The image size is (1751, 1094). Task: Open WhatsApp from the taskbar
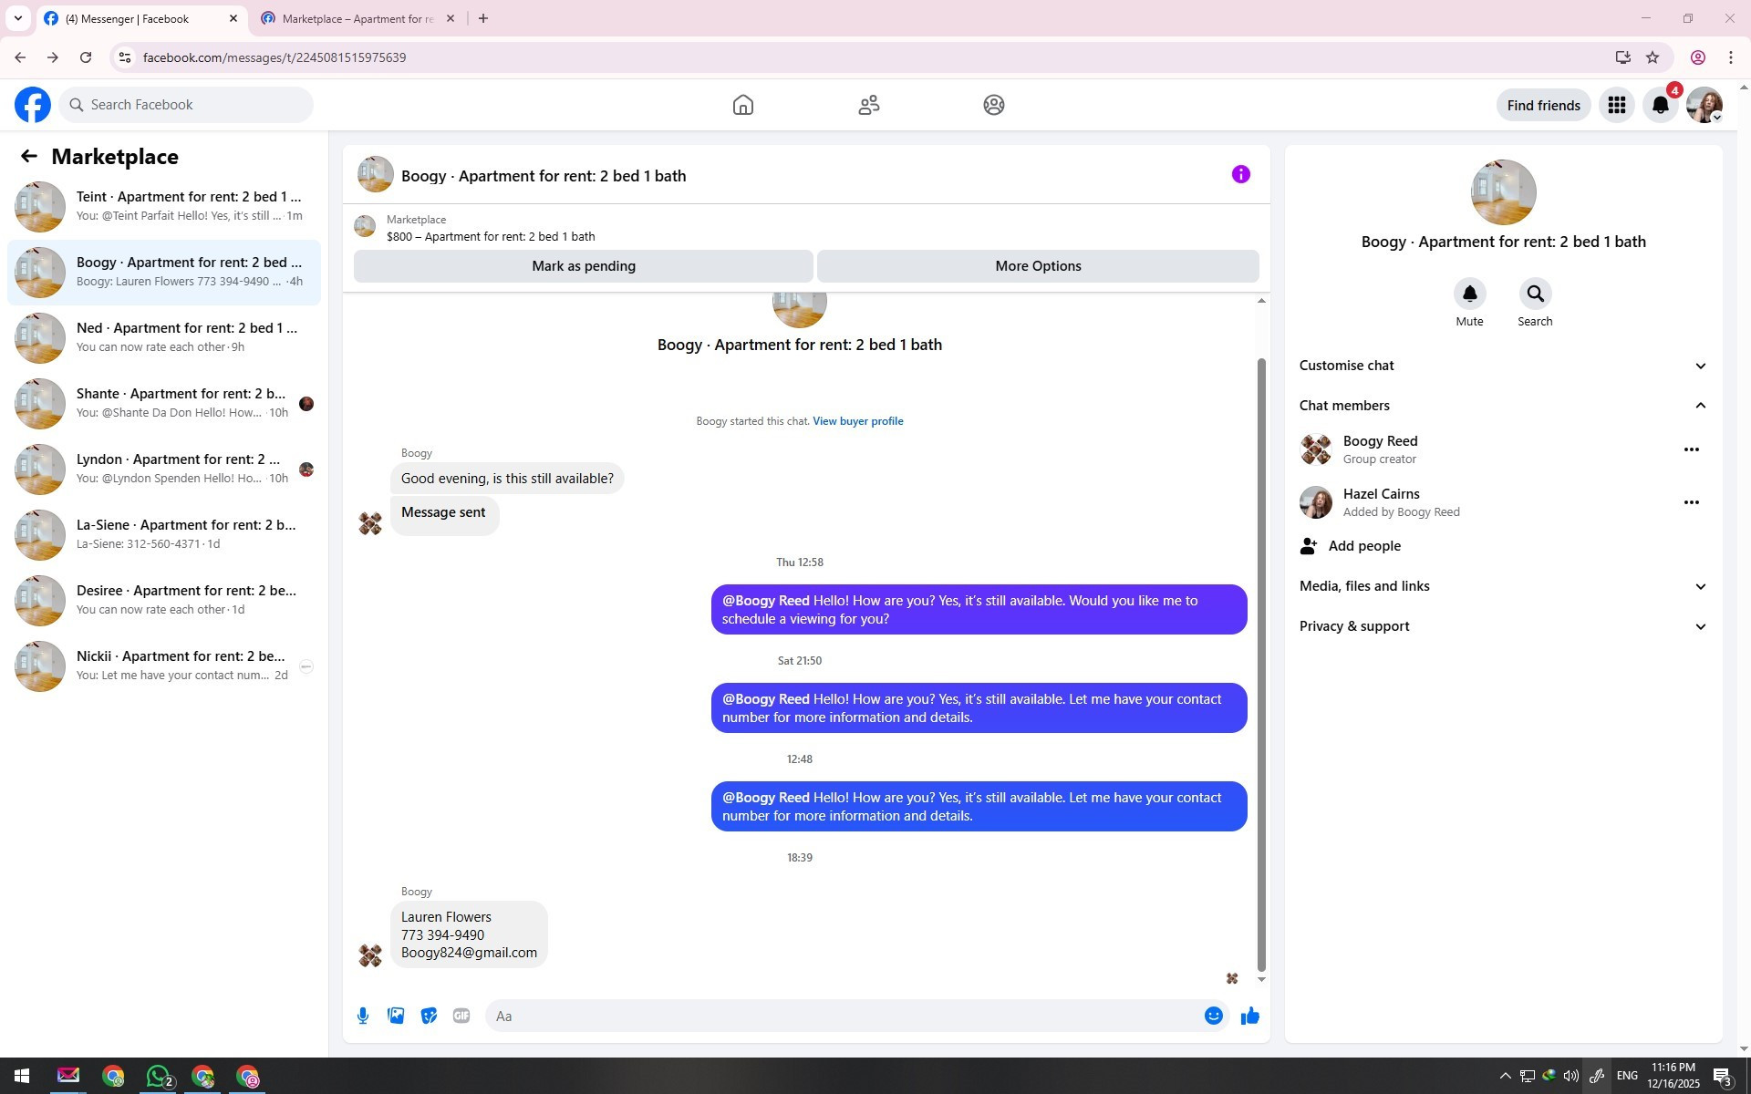(159, 1077)
